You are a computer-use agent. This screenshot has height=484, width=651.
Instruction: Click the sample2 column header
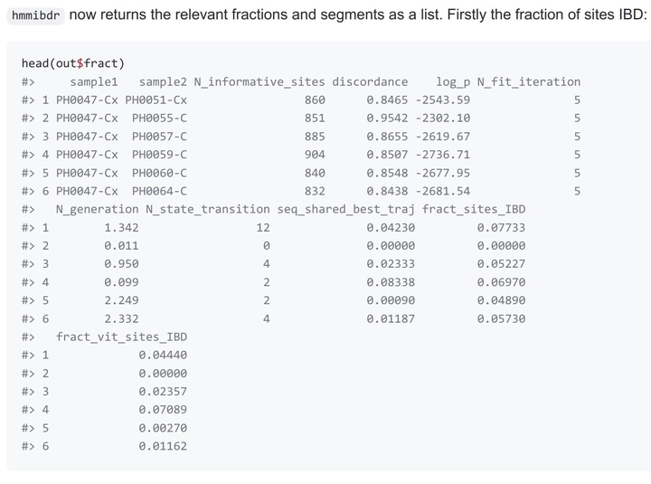[x=163, y=81]
